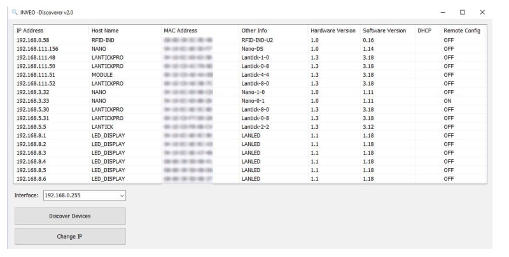
Task: Select device 192.168.111.52
Action: pos(250,84)
